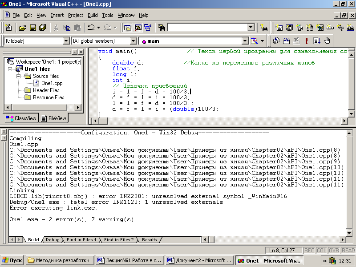
Task: Switch to the Results output tab
Action: tap(149, 239)
